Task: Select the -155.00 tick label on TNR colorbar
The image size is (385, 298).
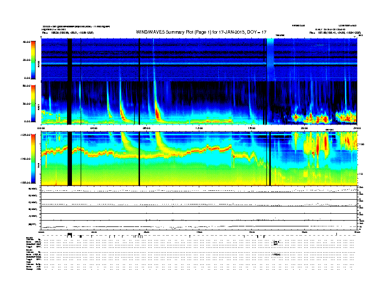Action: click(x=26, y=183)
